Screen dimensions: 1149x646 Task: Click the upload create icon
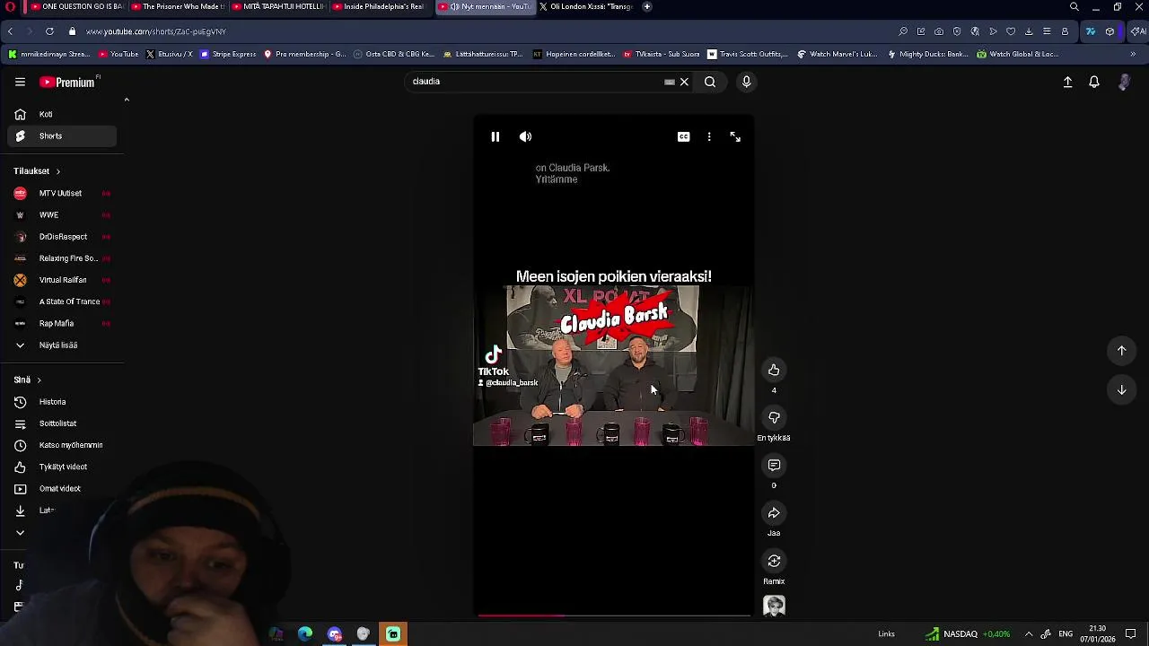(1067, 82)
